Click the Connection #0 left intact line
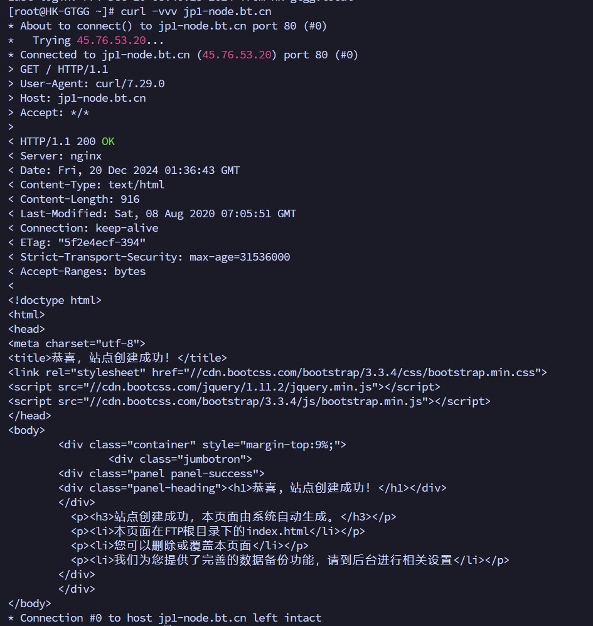This screenshot has height=626, width=593. (x=164, y=618)
